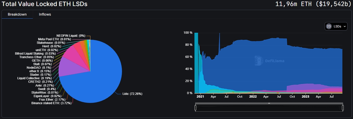353x119 pixels.
Task: Click the 40 % y-axis label
Action: (x=189, y=69)
